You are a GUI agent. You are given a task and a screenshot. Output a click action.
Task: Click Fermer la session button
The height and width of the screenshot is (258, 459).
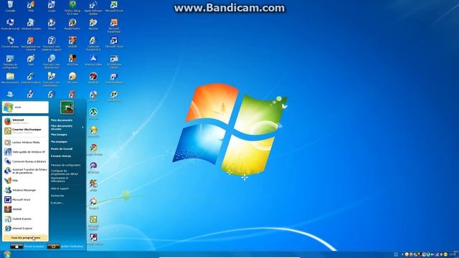[27, 247]
